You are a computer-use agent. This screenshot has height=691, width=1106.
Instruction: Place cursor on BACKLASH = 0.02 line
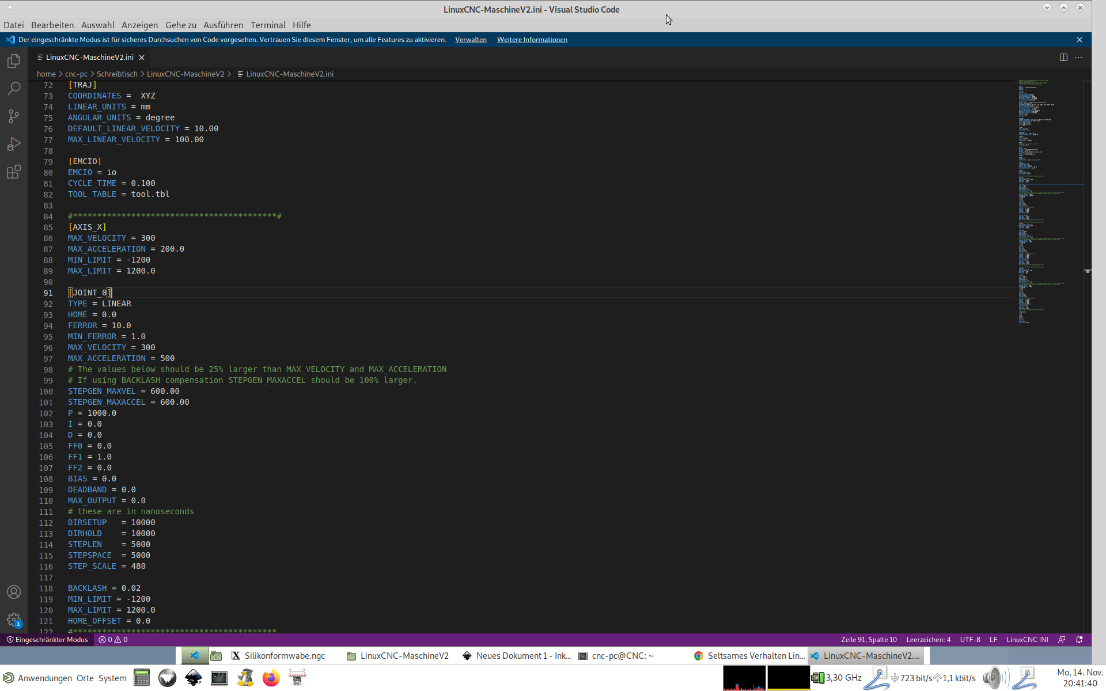point(104,588)
